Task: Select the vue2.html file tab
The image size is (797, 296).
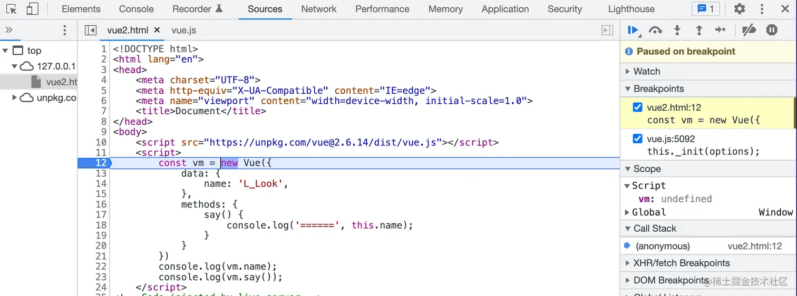Action: (128, 31)
